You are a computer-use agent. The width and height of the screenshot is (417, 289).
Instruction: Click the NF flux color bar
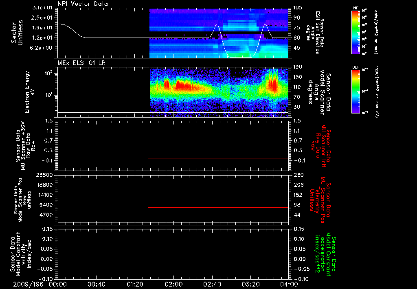click(356, 32)
